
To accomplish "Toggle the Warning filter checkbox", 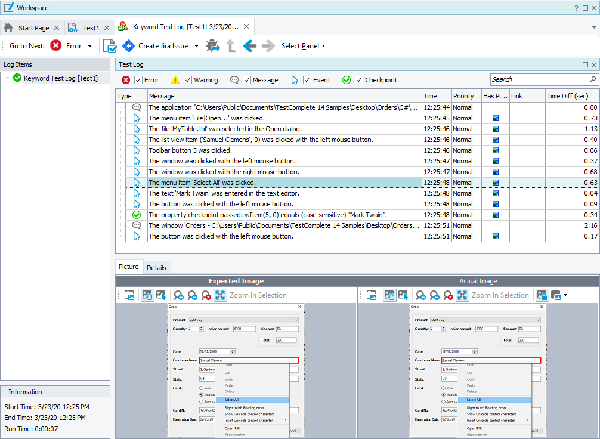I will coord(188,80).
